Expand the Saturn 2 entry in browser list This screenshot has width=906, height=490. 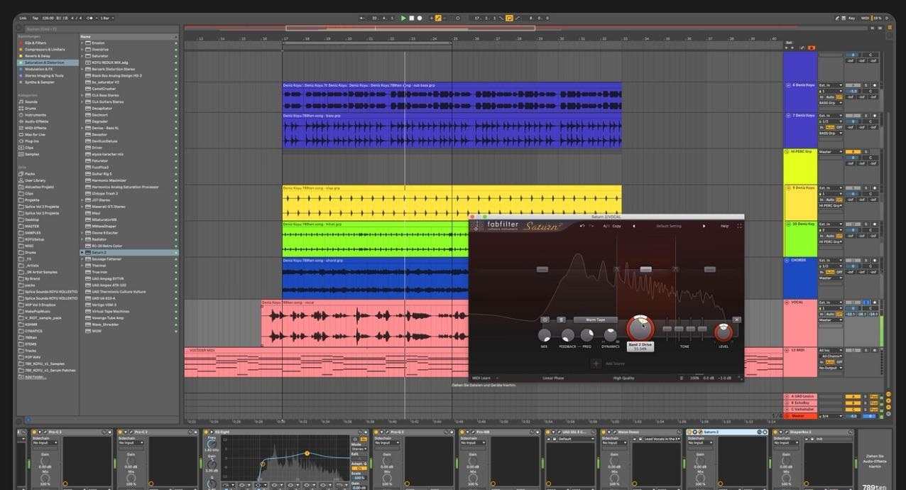point(82,252)
